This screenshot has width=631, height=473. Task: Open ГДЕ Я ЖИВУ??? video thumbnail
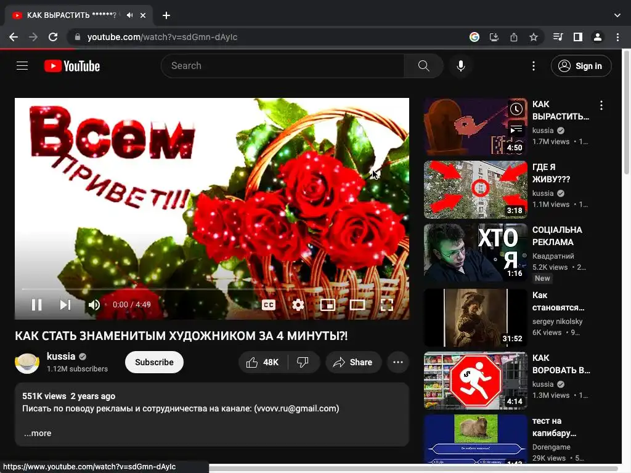pos(475,190)
